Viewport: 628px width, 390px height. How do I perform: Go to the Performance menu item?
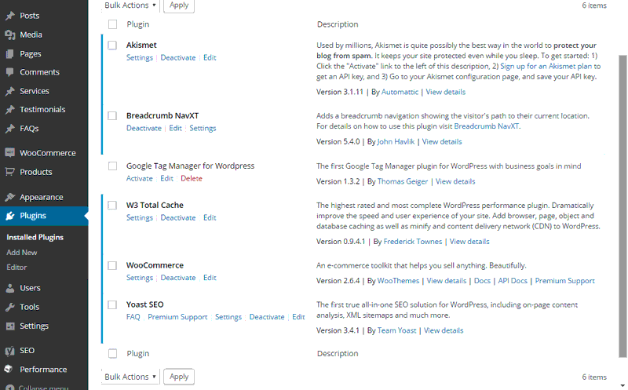(43, 370)
